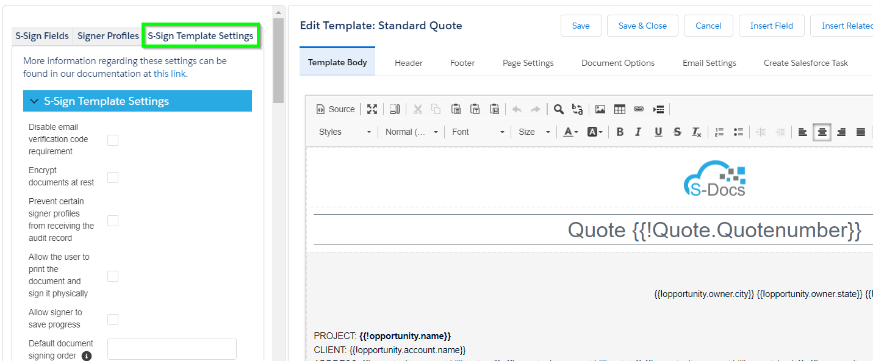
Task: Apply Italic formatting
Action: (x=639, y=132)
